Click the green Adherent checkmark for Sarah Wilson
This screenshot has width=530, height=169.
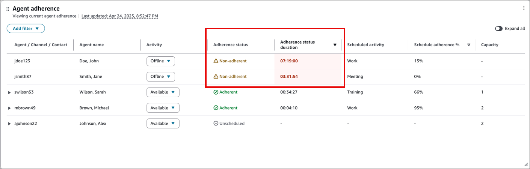pos(216,92)
